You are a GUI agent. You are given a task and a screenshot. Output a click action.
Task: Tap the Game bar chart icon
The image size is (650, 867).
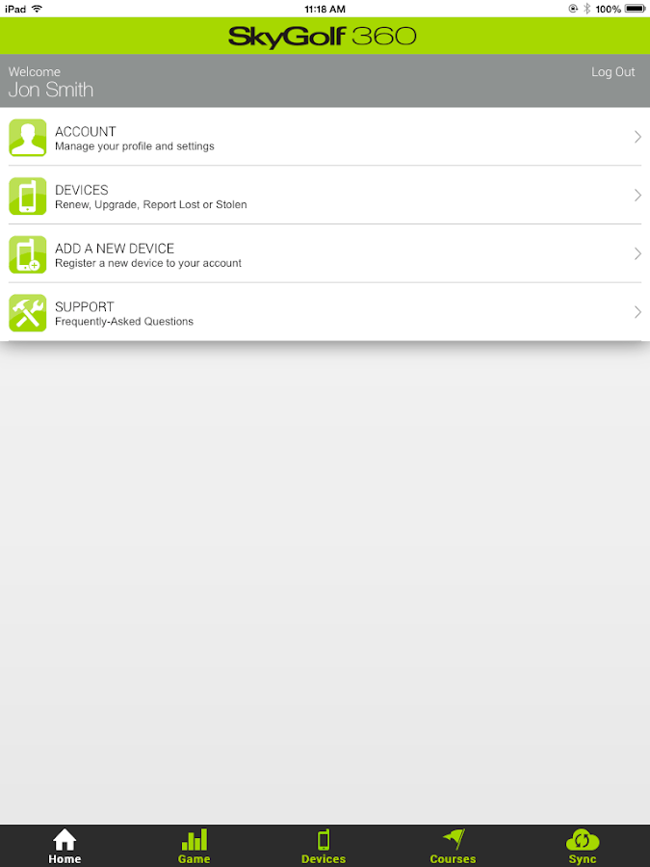(194, 839)
